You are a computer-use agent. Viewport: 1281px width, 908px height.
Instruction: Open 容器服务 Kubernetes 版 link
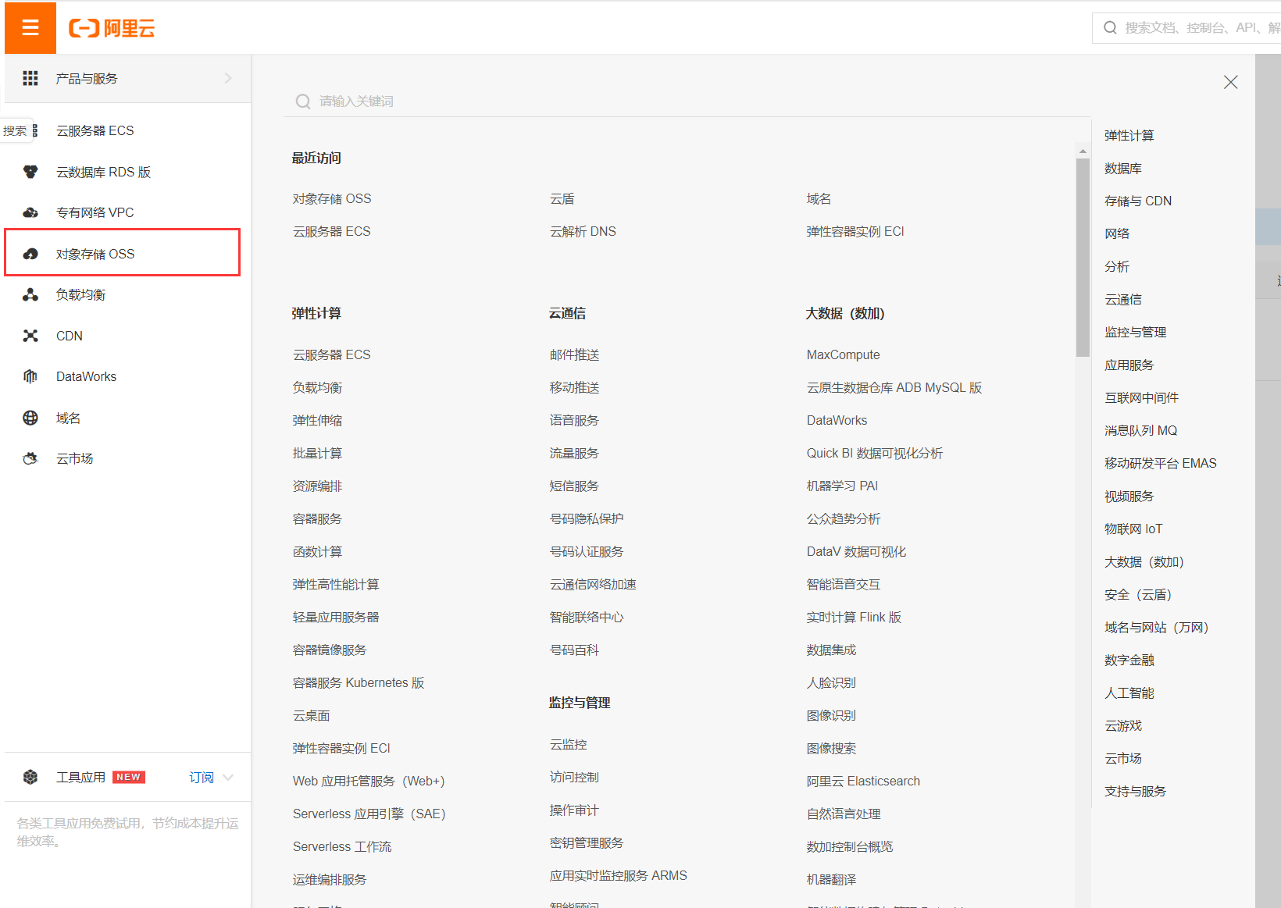[358, 682]
